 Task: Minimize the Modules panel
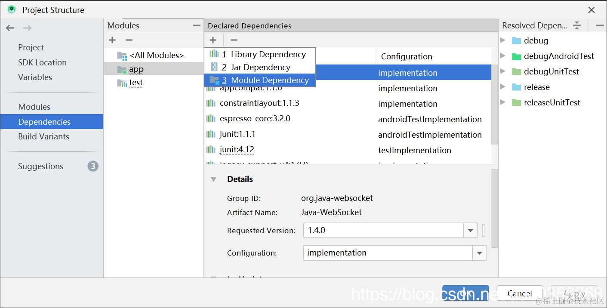197,25
